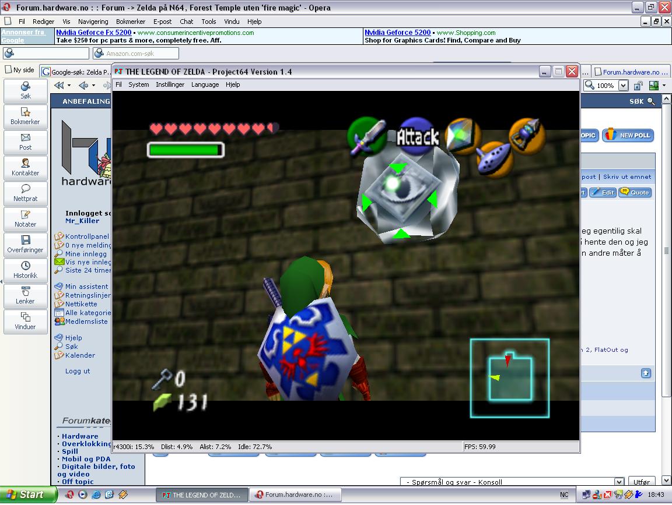Viewport: 672px width, 505px height.
Task: Open dropdown next to images icon
Action: pos(664,86)
